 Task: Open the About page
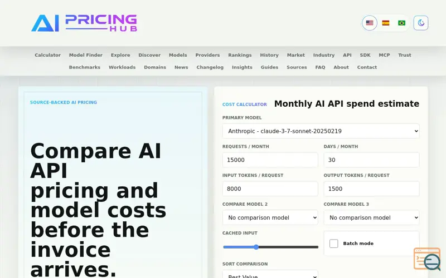tap(341, 67)
